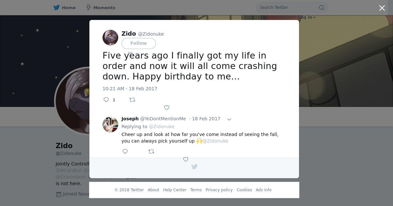393x206 pixels.
Task: Open the Help Center link
Action: [175, 190]
